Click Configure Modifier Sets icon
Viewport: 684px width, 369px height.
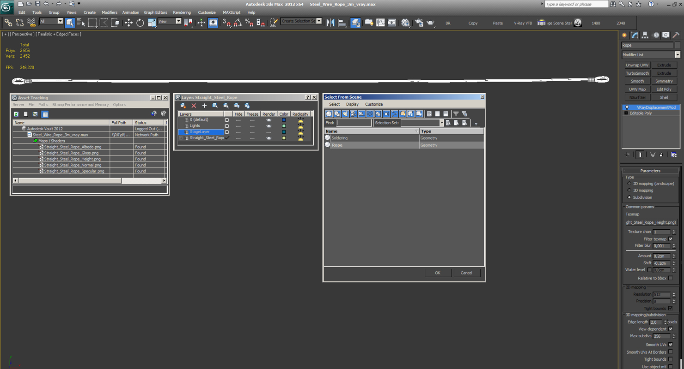(x=674, y=155)
